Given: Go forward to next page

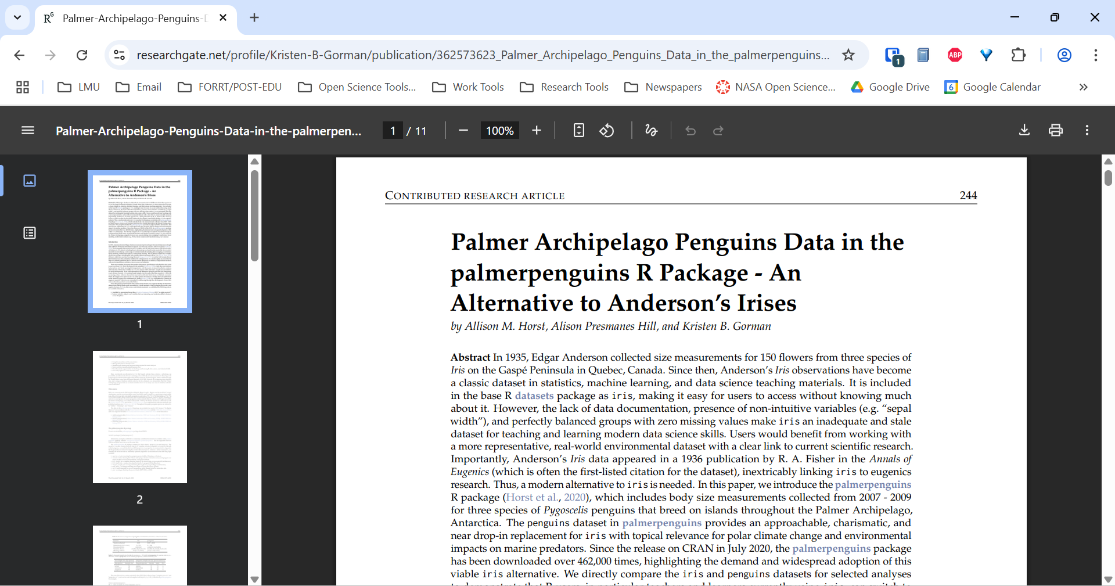Looking at the screenshot, I should point(51,55).
